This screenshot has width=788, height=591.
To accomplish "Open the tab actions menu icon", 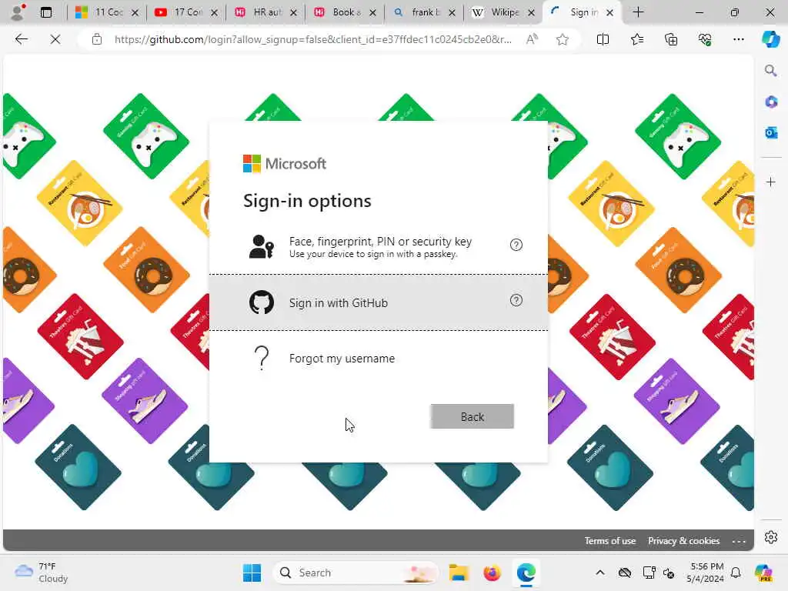I will point(45,12).
